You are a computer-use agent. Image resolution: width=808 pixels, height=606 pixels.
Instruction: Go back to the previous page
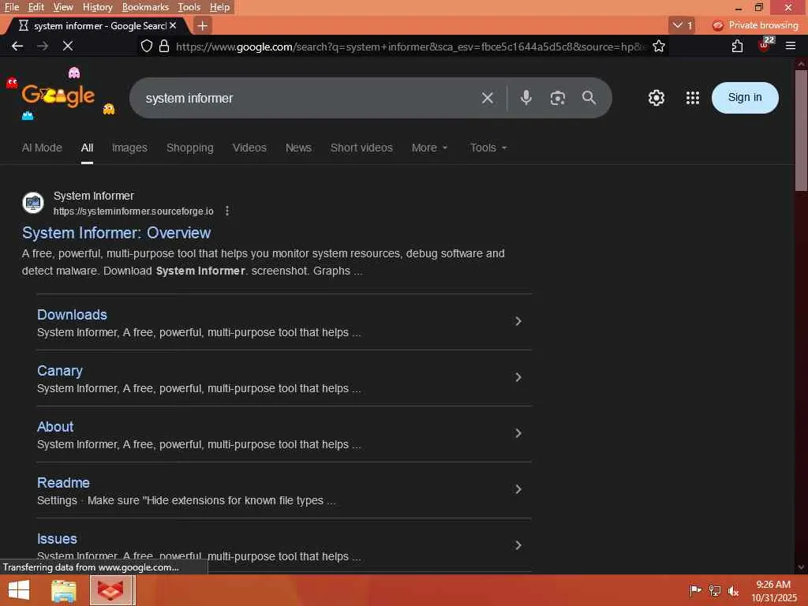(17, 46)
